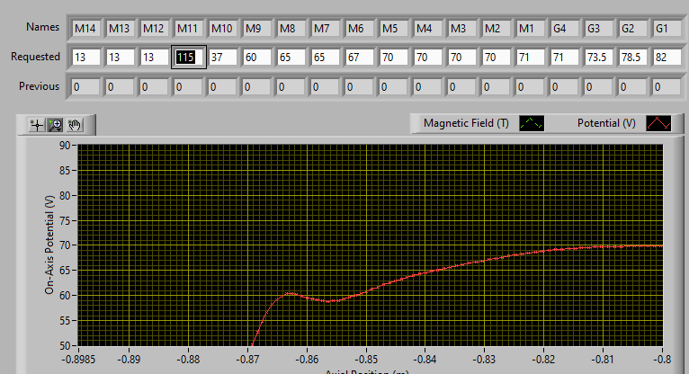The width and height of the screenshot is (689, 374).
Task: Click the Magnetic Field (T) legend label
Action: click(466, 123)
